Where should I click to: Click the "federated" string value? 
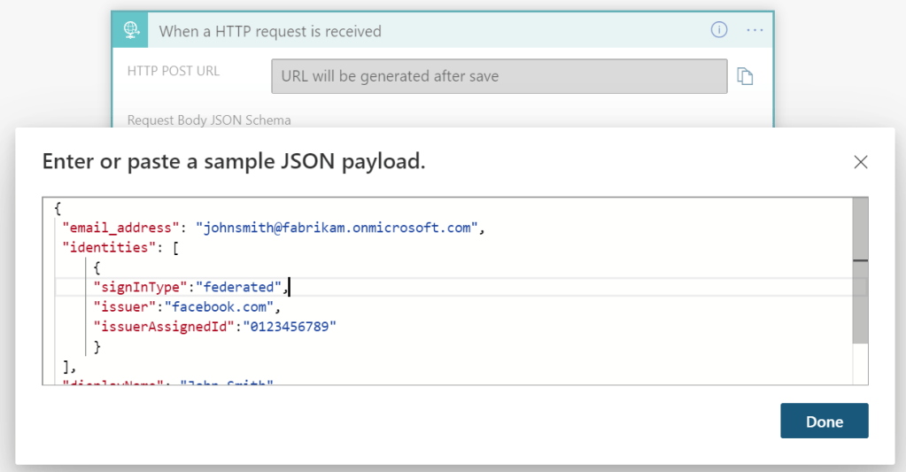click(238, 287)
